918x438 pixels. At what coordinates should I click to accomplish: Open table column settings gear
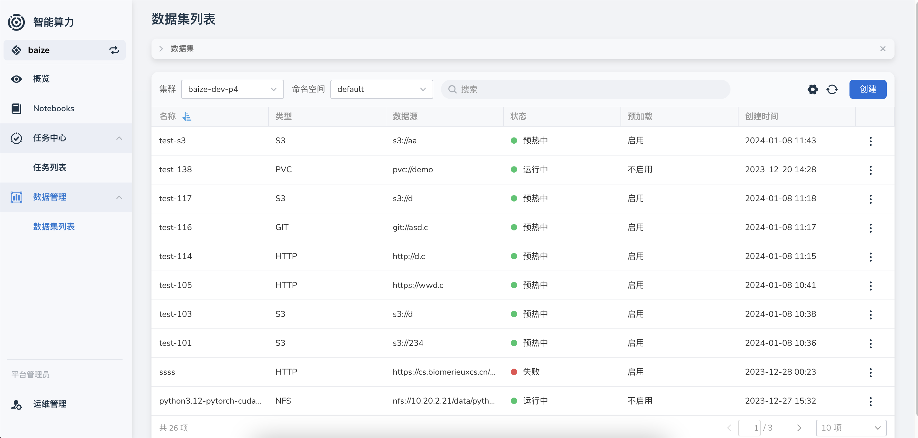pyautogui.click(x=812, y=89)
